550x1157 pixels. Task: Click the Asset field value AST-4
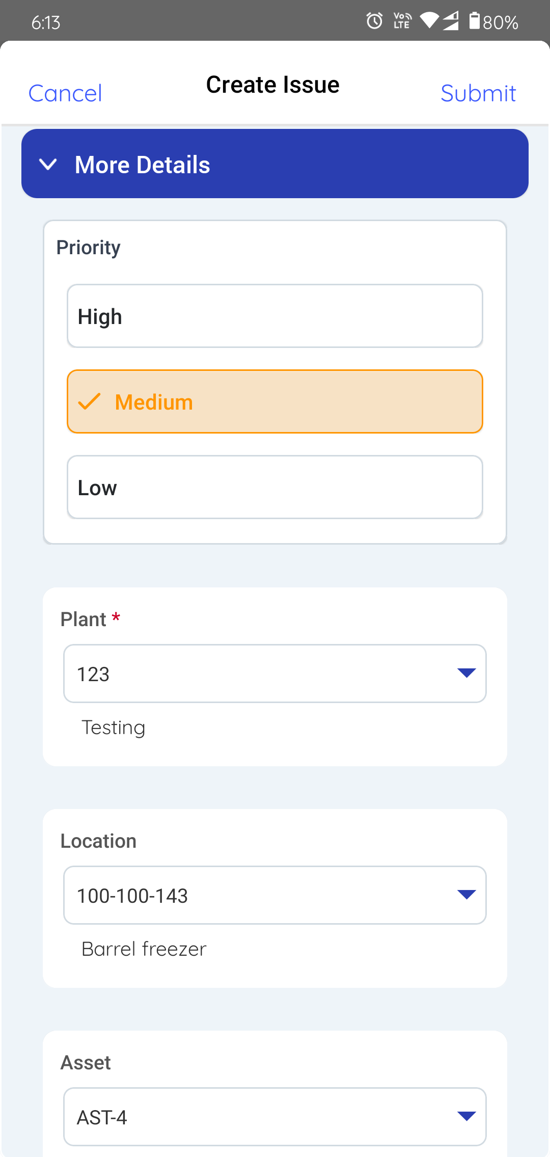(x=255, y=1117)
